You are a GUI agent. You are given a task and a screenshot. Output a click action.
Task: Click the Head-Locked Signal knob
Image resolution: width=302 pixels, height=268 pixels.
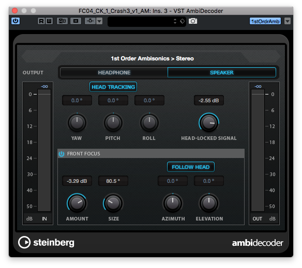tap(209, 123)
